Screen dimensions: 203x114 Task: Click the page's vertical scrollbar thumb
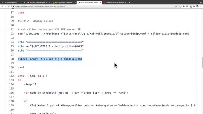click(x=202, y=62)
